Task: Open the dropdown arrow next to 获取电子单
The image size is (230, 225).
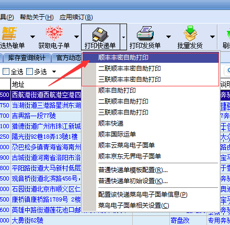Action: [76, 37]
